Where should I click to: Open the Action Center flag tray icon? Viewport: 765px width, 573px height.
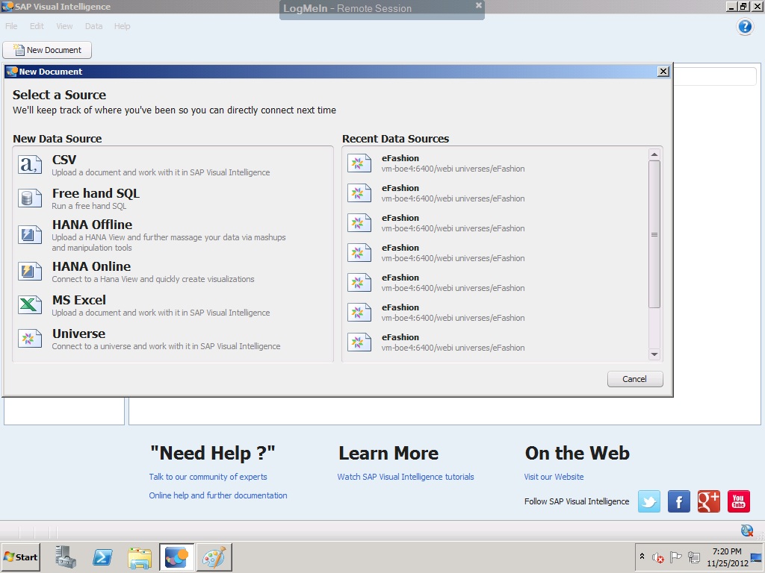point(675,557)
